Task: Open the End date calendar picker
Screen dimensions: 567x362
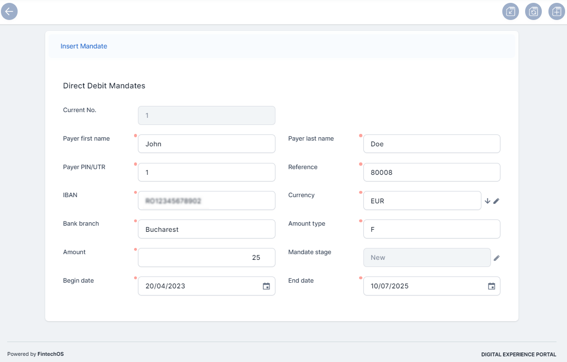Action: (x=491, y=286)
